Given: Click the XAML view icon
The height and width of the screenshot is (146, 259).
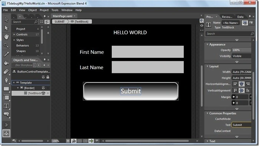Looking at the screenshot, I should click(x=202, y=26).
